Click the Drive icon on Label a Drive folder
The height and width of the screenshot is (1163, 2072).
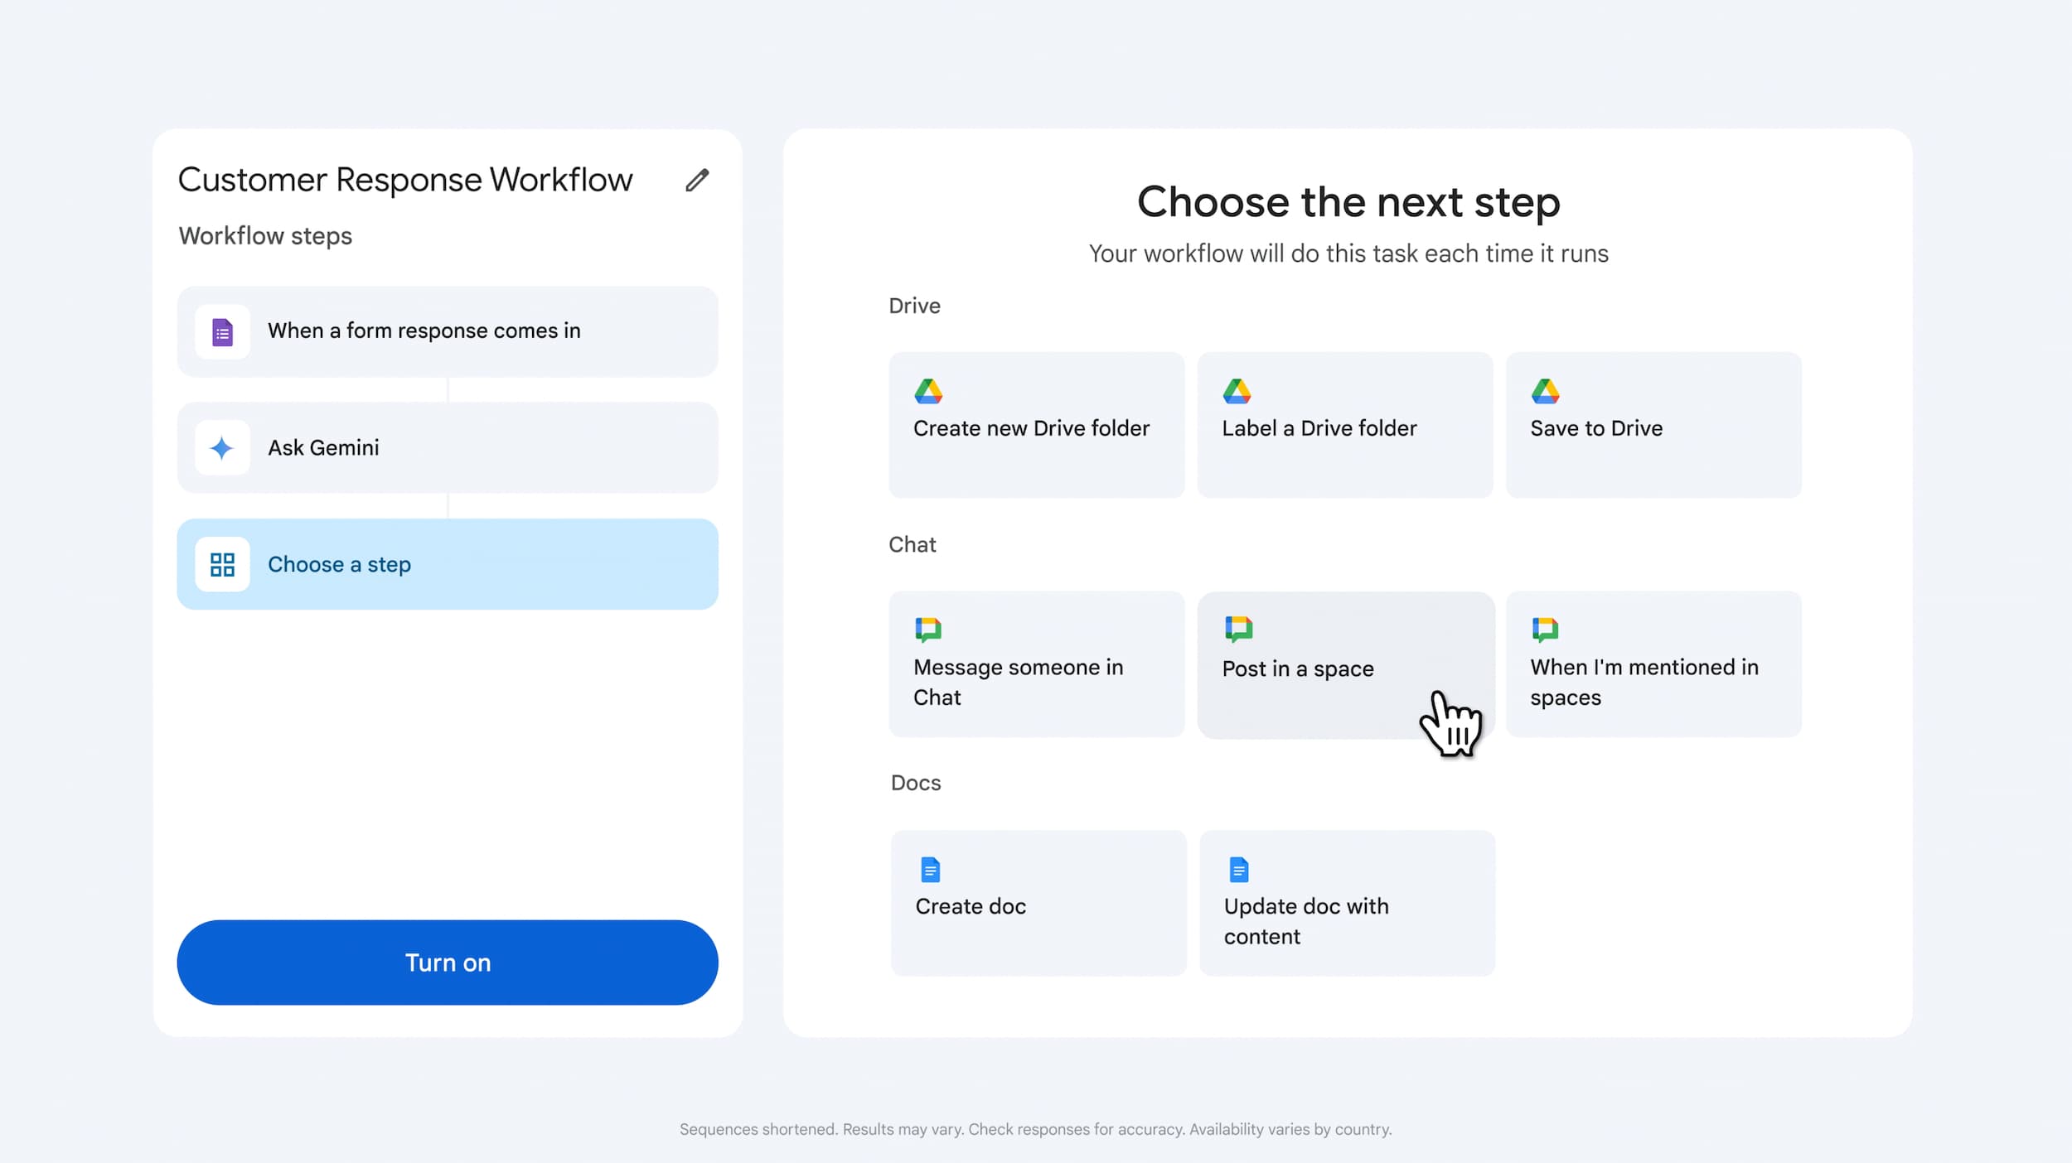click(x=1238, y=393)
